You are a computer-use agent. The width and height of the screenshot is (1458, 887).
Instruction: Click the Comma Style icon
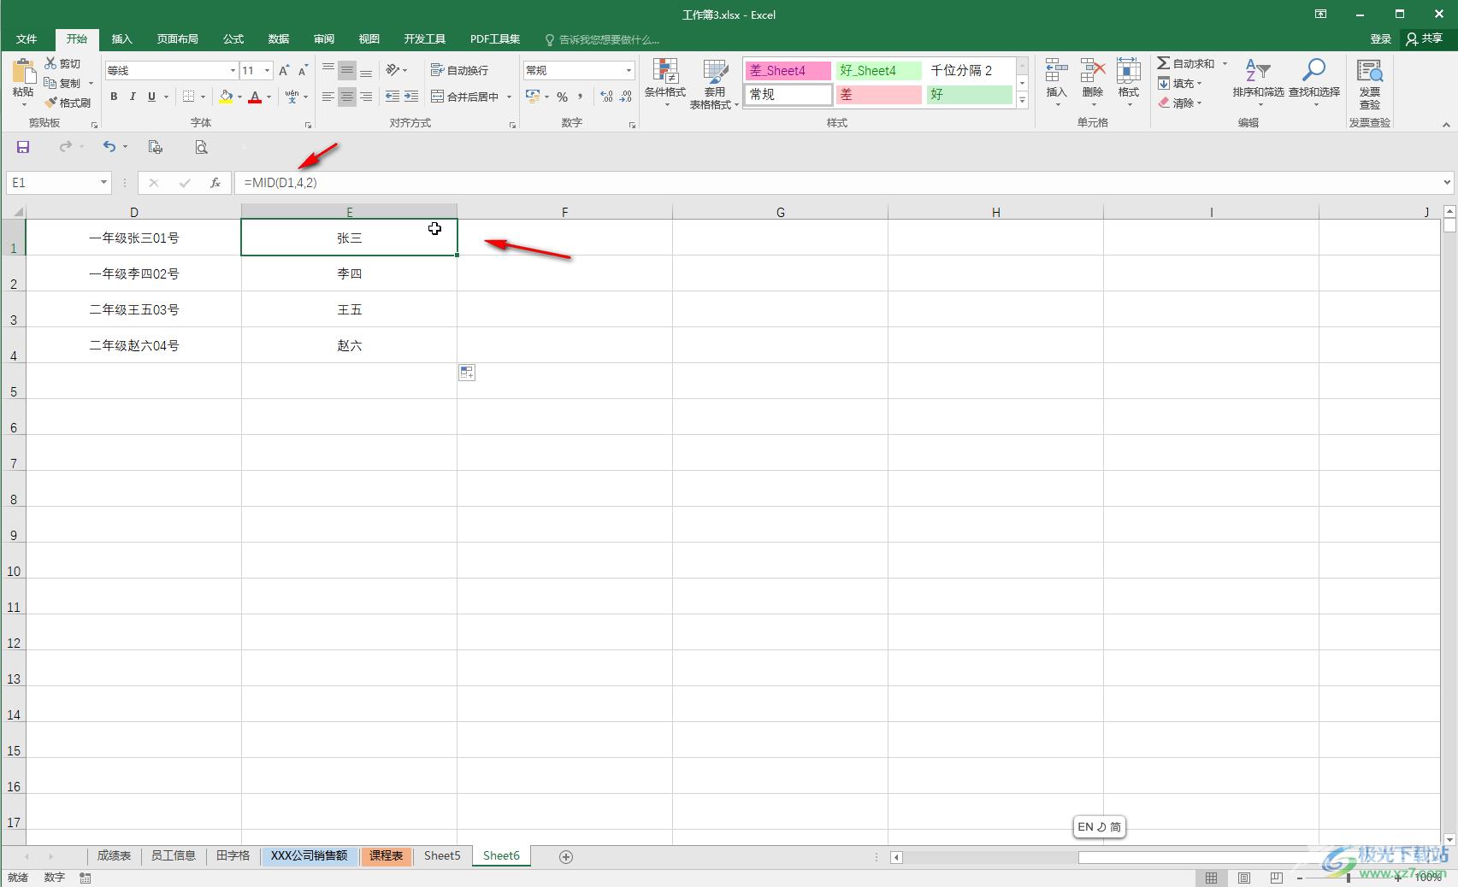(x=581, y=97)
